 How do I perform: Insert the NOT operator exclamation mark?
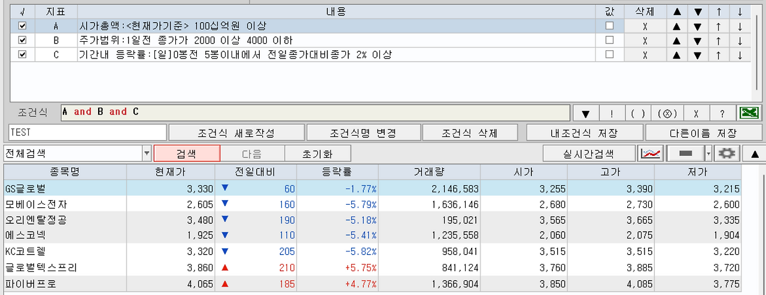pos(612,112)
